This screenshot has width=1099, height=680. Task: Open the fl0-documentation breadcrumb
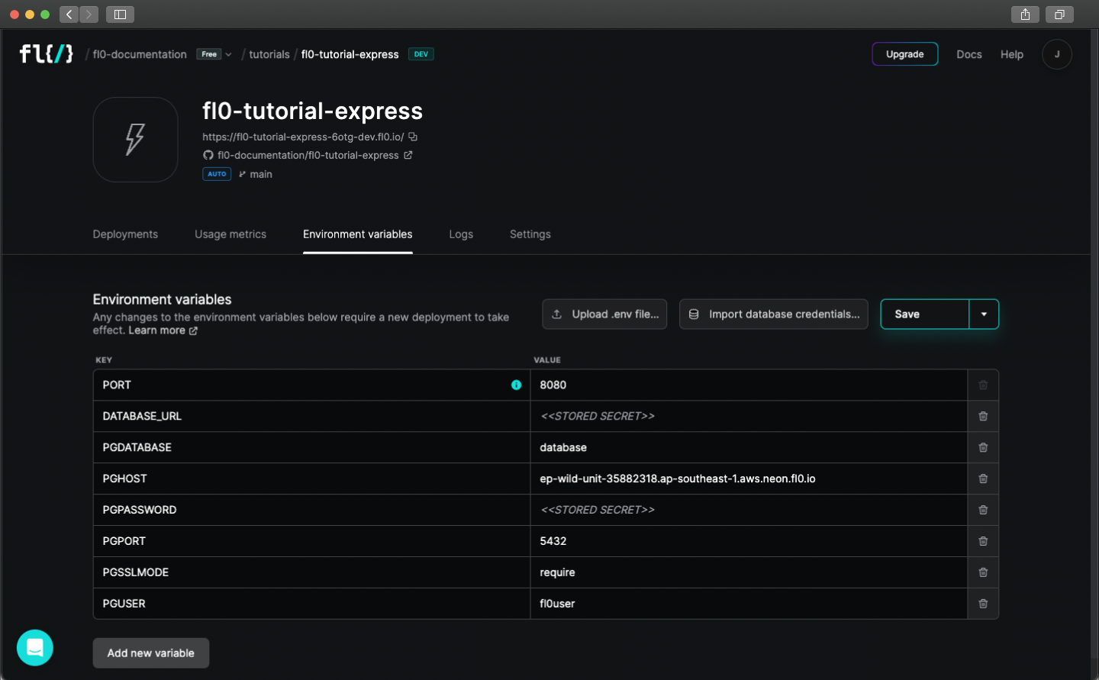tap(140, 54)
